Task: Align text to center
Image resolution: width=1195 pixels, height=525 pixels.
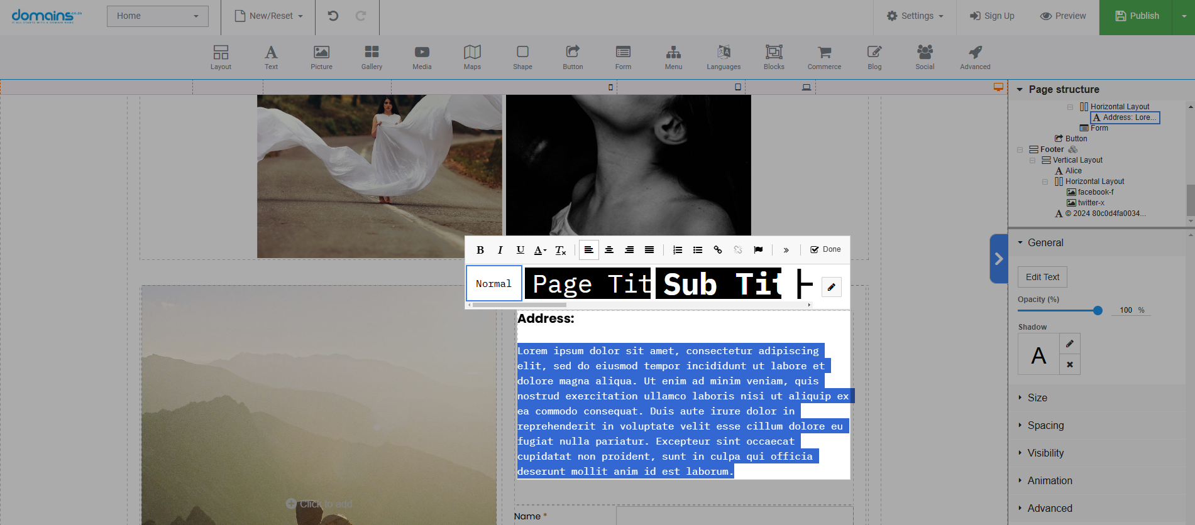Action: pos(609,250)
